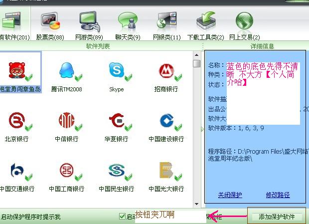Click the 状态： label in details
Image resolution: width=309 pixels, height=224 pixels.
pos(217,85)
